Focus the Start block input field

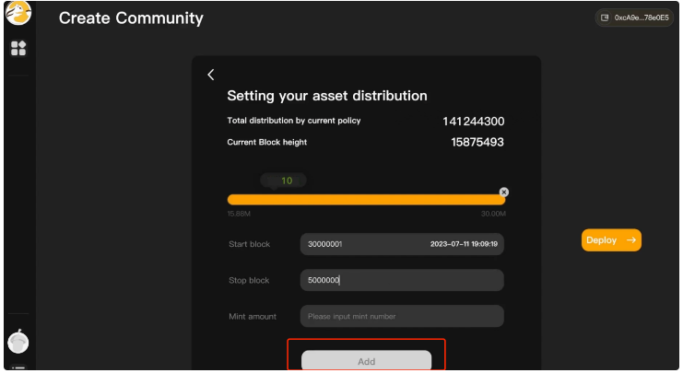click(402, 244)
